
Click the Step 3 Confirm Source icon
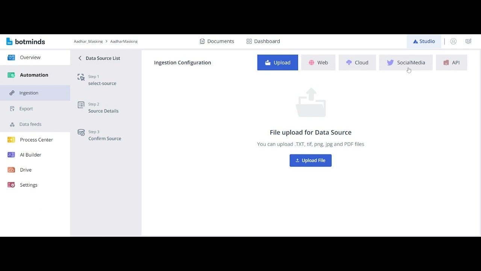pos(81,132)
